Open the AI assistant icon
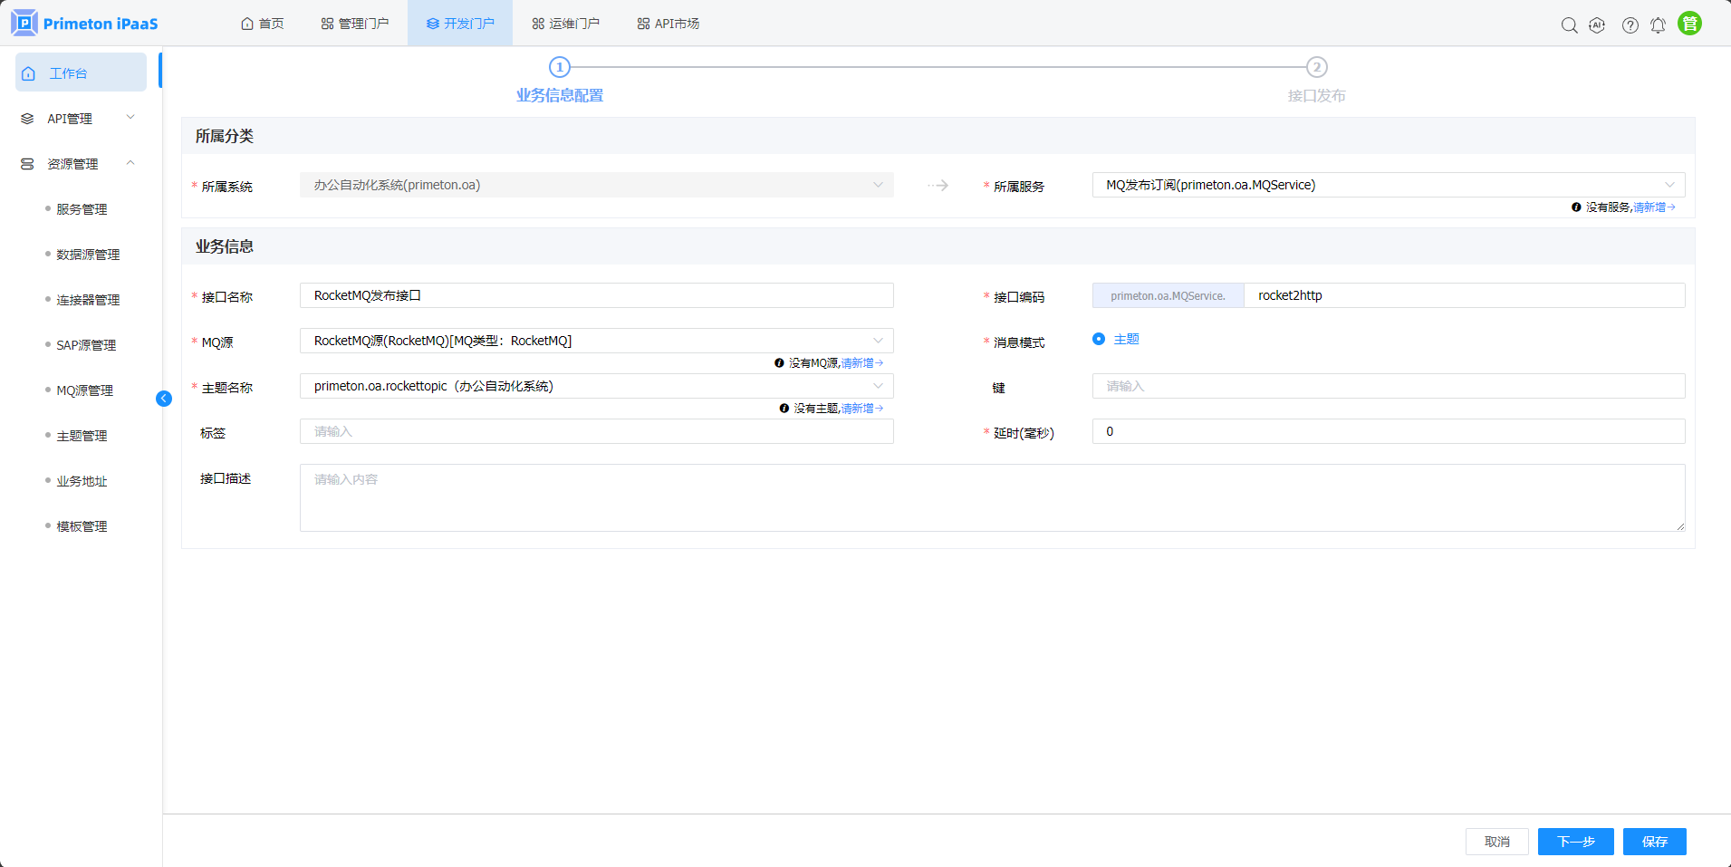Screen dimensions: 1731x867 click(1597, 25)
